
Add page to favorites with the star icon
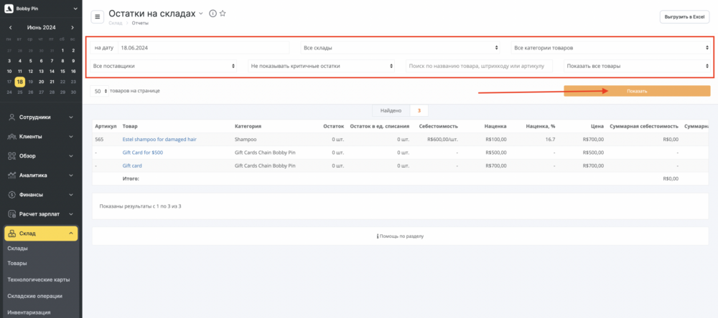pos(223,14)
